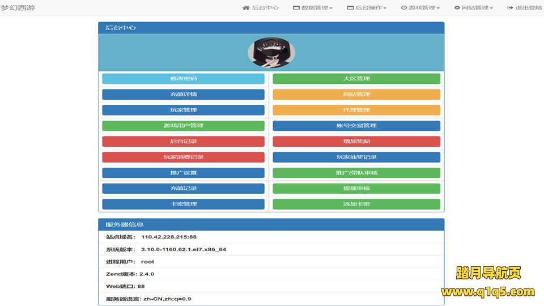Viewport: 544px width, 306px height.
Task: Click the circular admin avatar image
Action: tap(271, 53)
